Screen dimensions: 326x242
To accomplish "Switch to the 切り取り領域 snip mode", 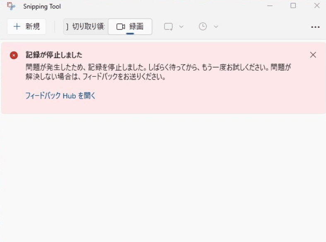I will pyautogui.click(x=86, y=26).
